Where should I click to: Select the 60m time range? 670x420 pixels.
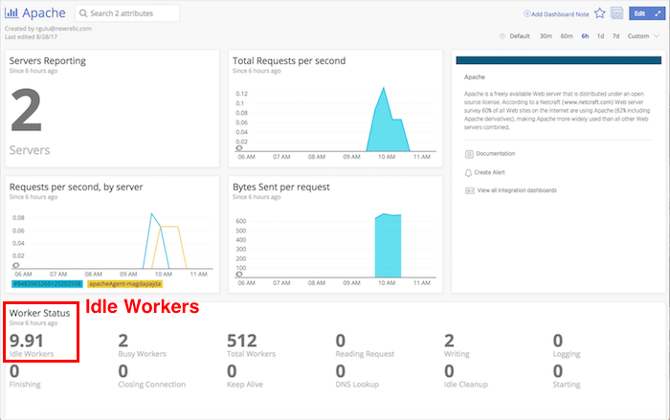click(567, 36)
